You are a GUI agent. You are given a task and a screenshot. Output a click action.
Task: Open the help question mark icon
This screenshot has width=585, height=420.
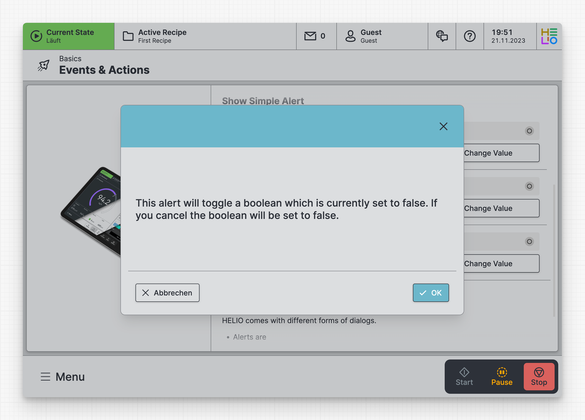pyautogui.click(x=470, y=36)
